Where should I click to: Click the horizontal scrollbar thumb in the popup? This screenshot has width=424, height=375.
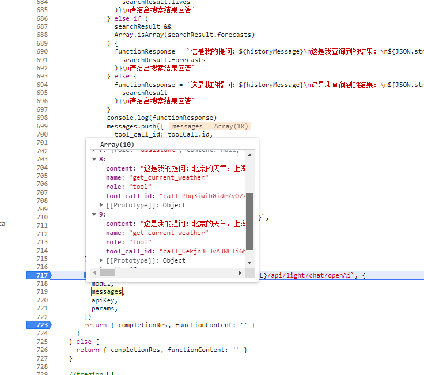107,273
